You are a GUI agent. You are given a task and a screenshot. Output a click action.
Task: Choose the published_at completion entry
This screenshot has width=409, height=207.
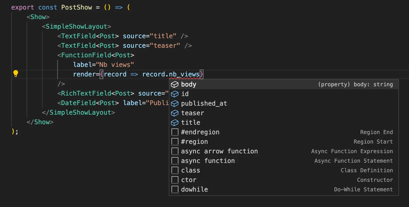[x=204, y=103]
